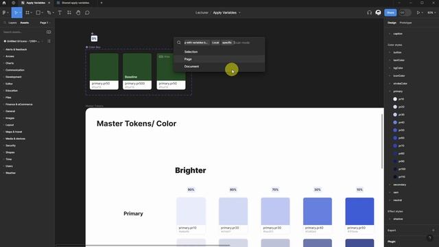Click the blue Share button
This screenshot has height=247, width=439.
(x=390, y=12)
